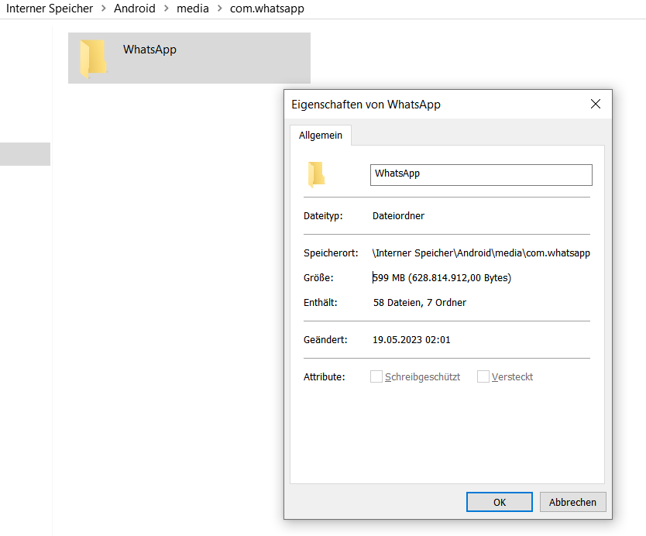Close the Eigenschaften von WhatsApp dialog
646x536 pixels.
pyautogui.click(x=595, y=105)
